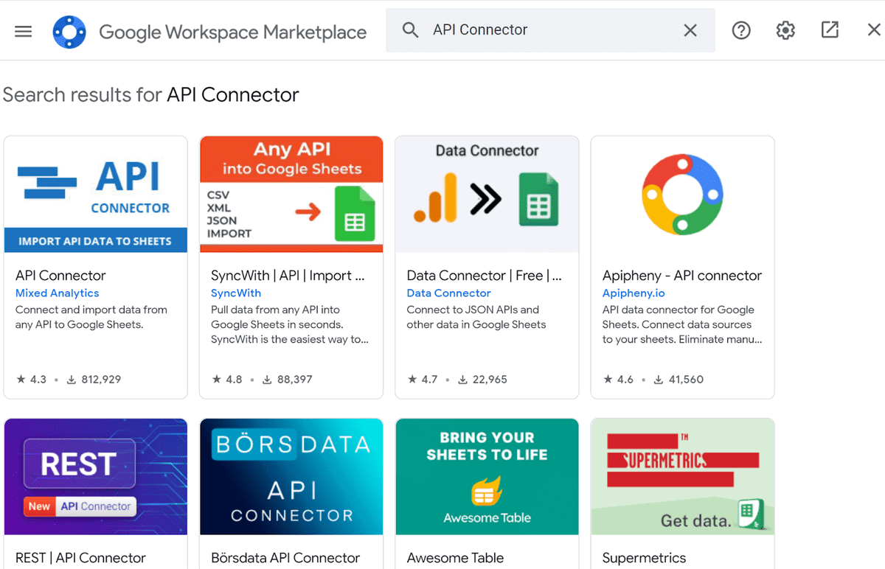Open the REST API Connector banner
The image size is (885, 569).
pos(96,477)
